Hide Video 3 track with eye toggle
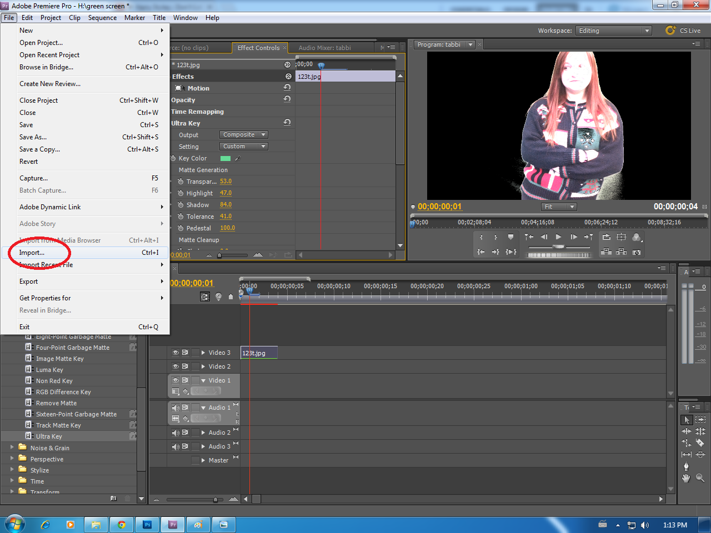 (x=176, y=353)
